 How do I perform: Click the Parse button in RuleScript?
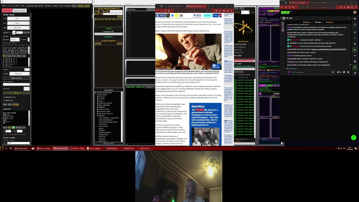pyautogui.click(x=5, y=127)
